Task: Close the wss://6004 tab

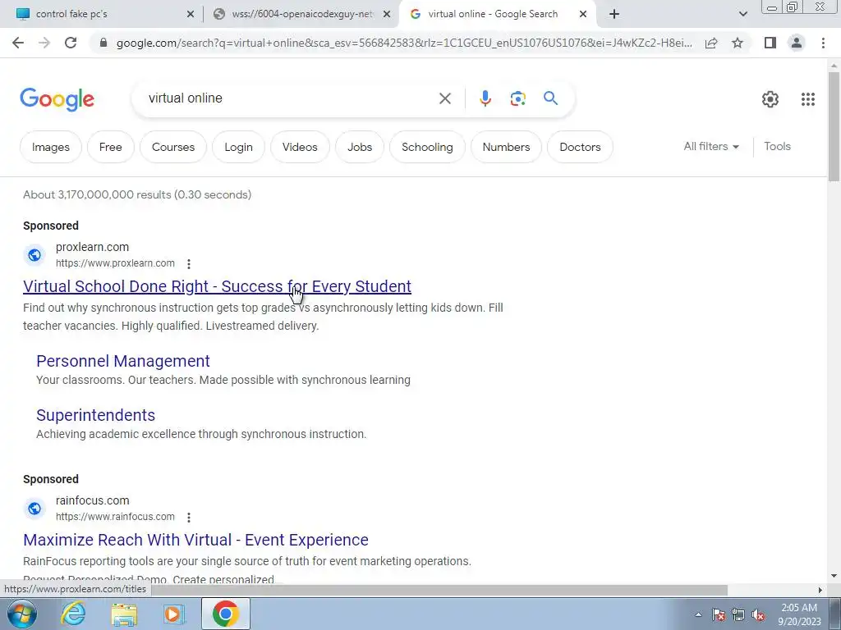Action: pyautogui.click(x=386, y=15)
